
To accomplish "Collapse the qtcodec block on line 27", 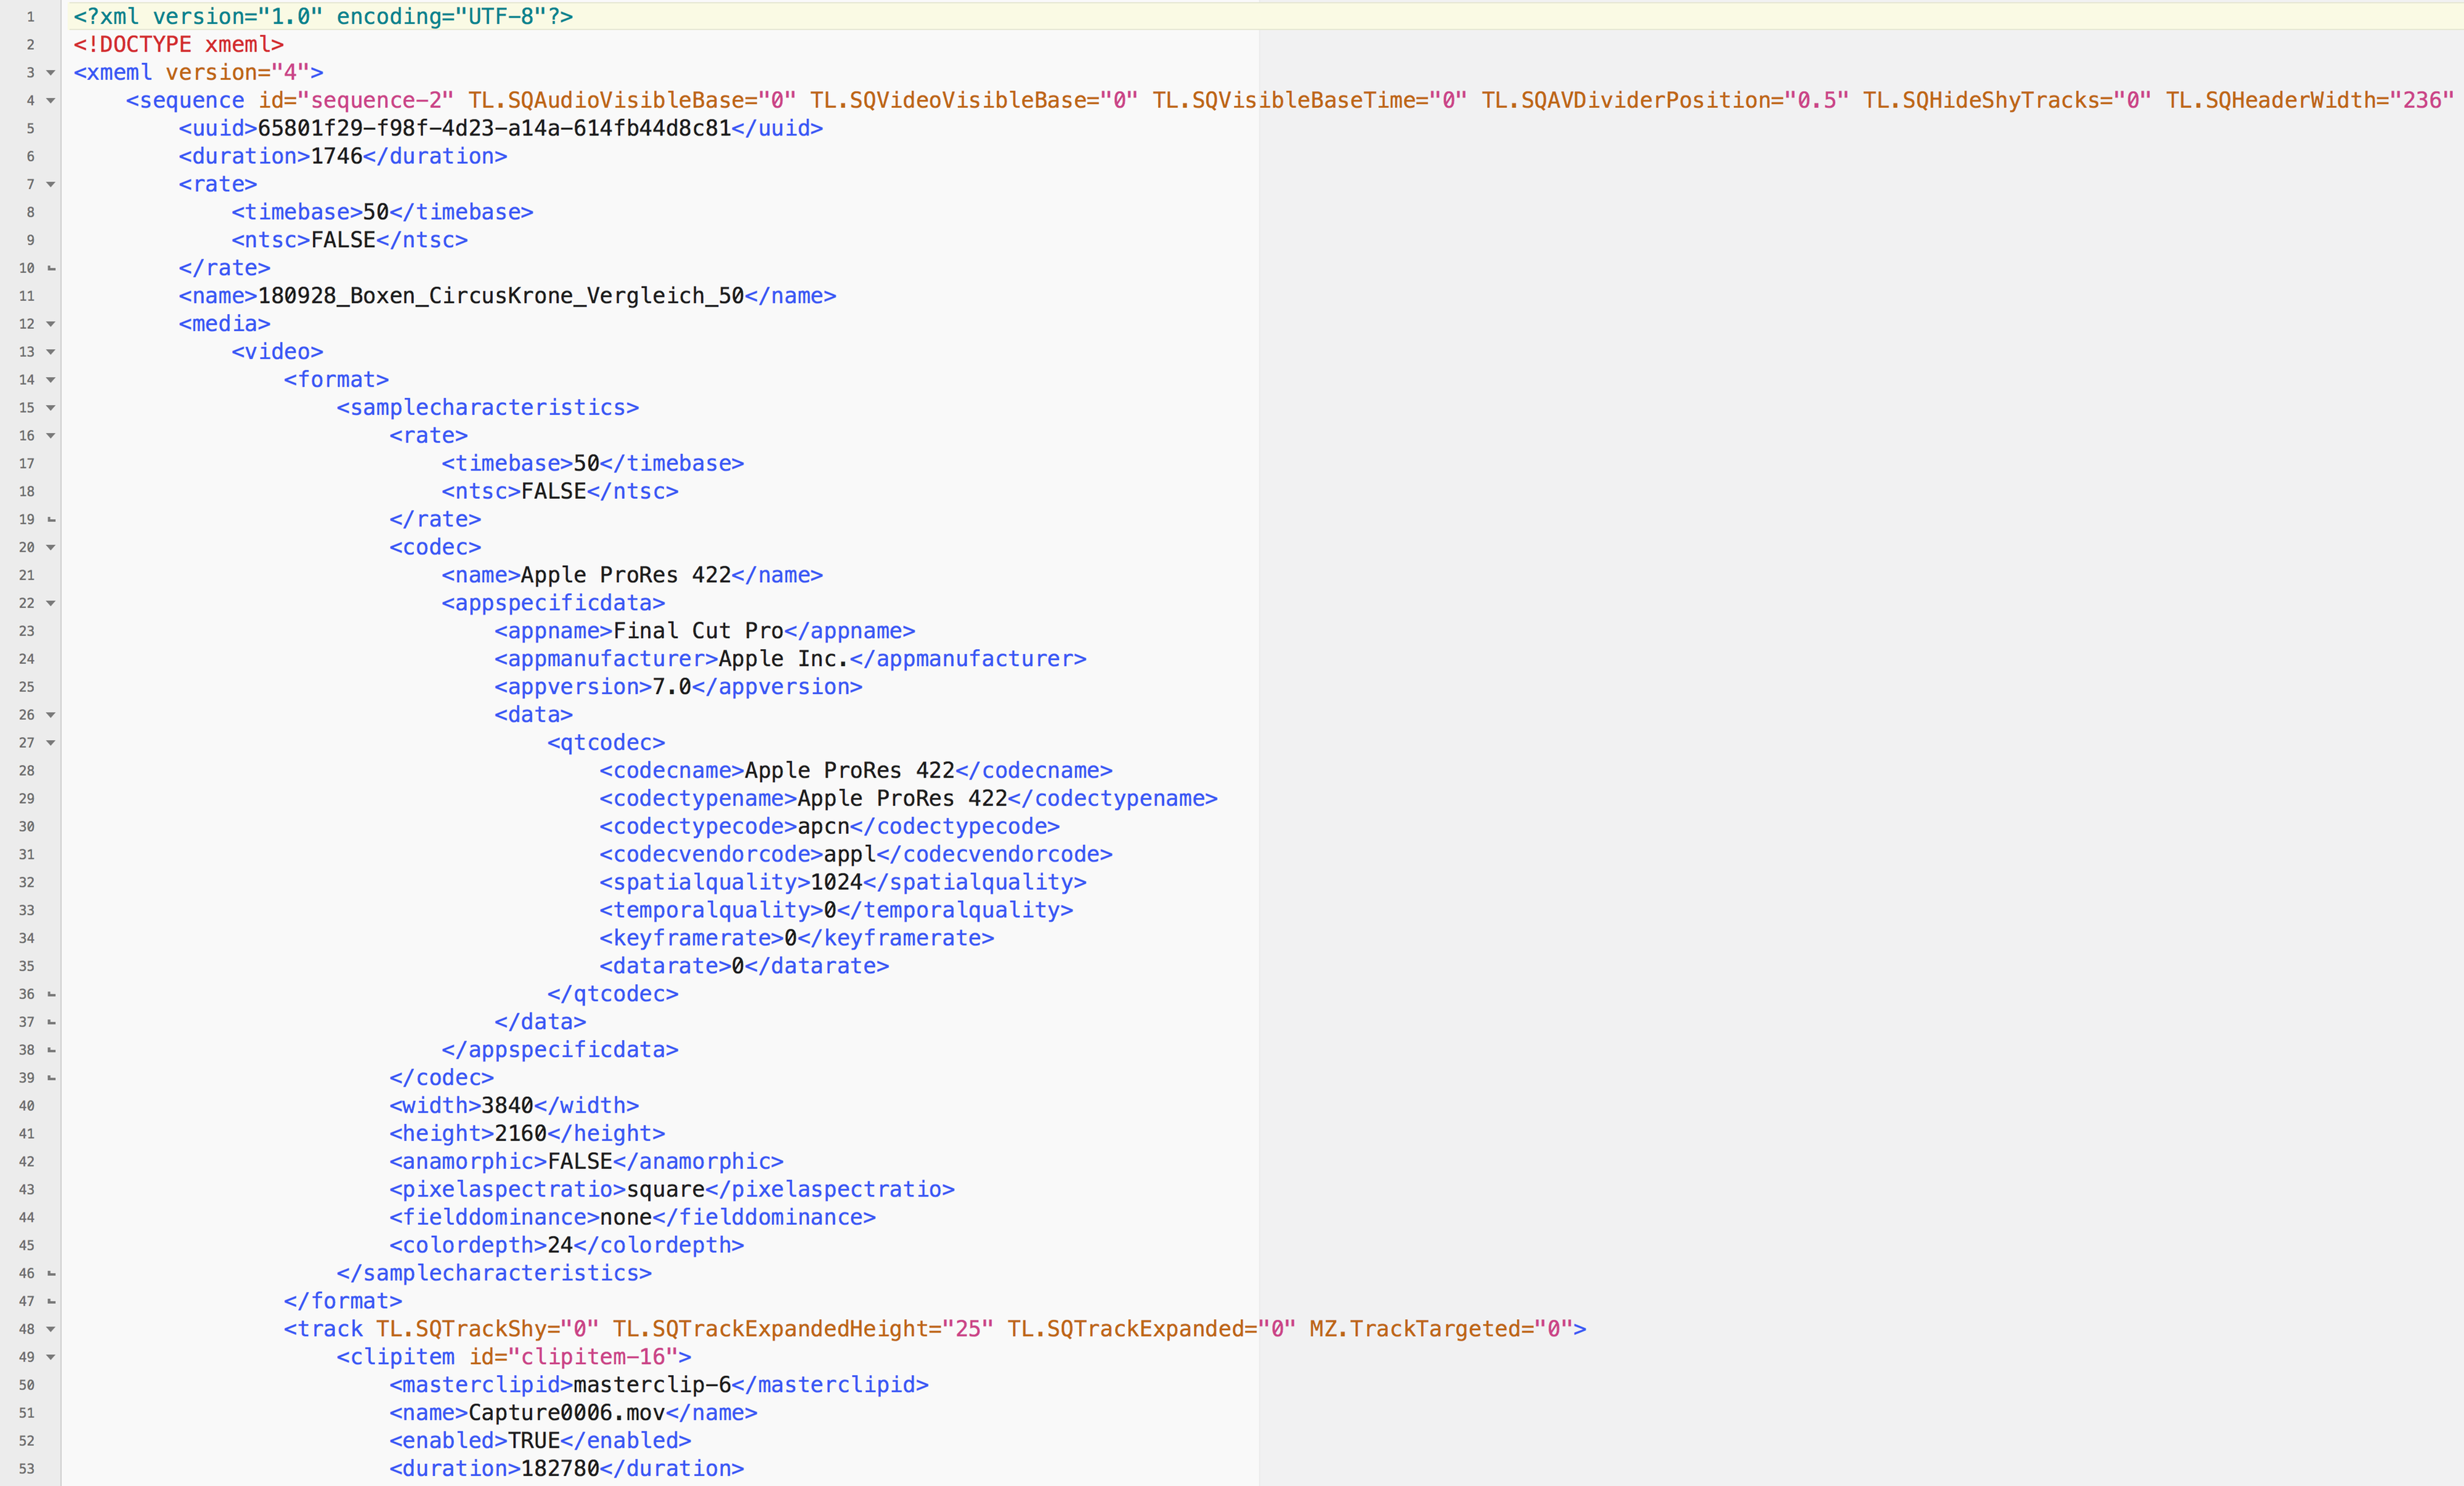I will tap(51, 743).
